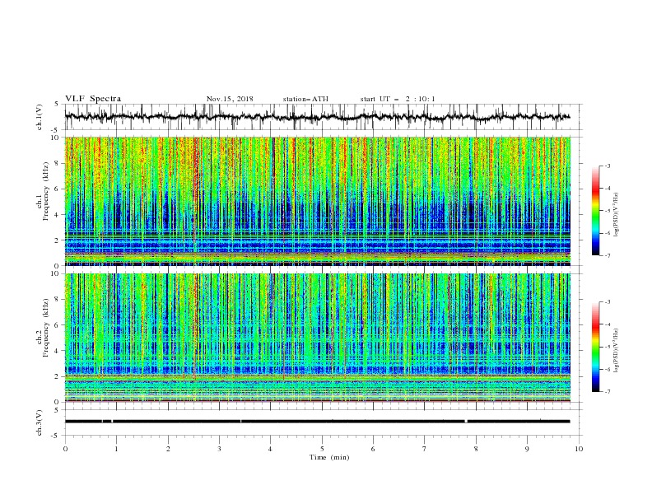Click the "-7" tick on ch.1 colorbar
Image resolution: width=652 pixels, height=504 pixels.
point(608,255)
